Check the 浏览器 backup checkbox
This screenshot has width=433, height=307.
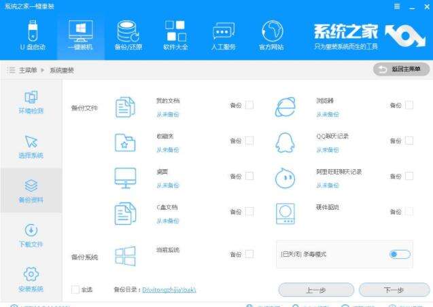coord(409,105)
